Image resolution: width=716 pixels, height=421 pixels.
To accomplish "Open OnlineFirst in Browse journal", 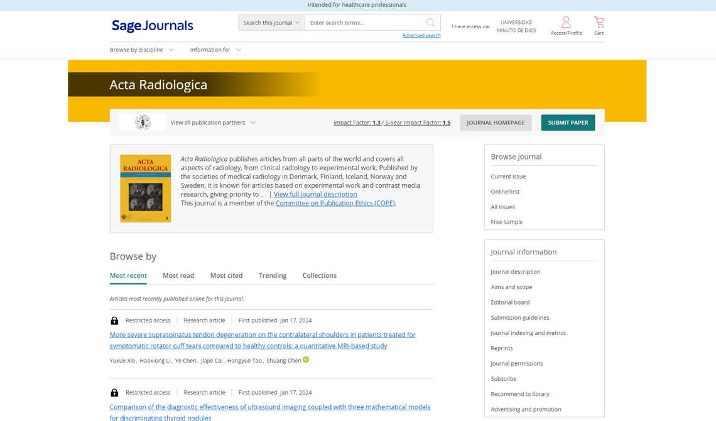I will [505, 192].
